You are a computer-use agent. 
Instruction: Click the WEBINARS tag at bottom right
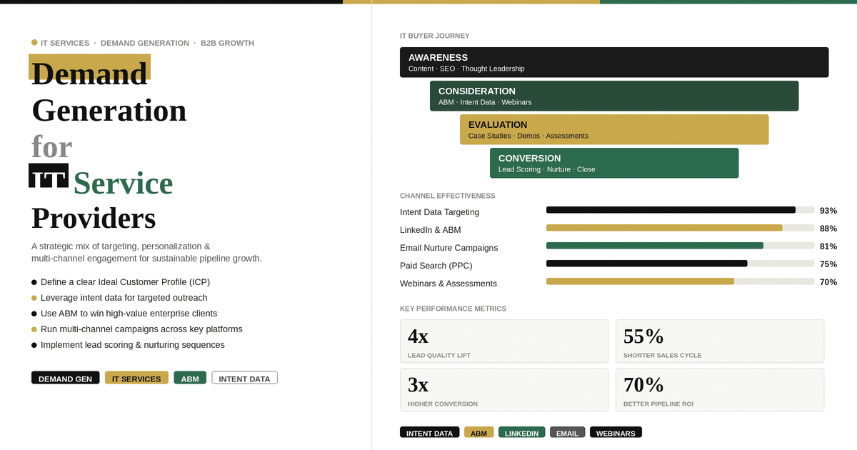(616, 433)
